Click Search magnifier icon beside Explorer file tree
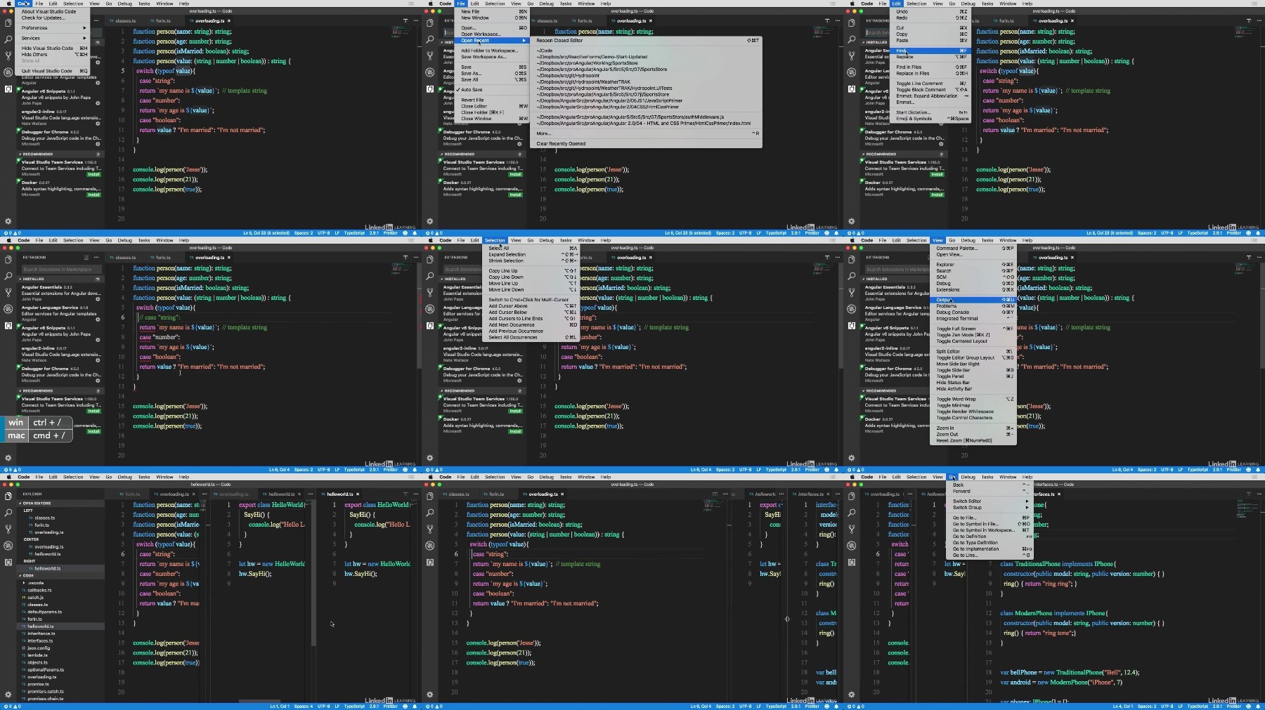 tap(8, 513)
